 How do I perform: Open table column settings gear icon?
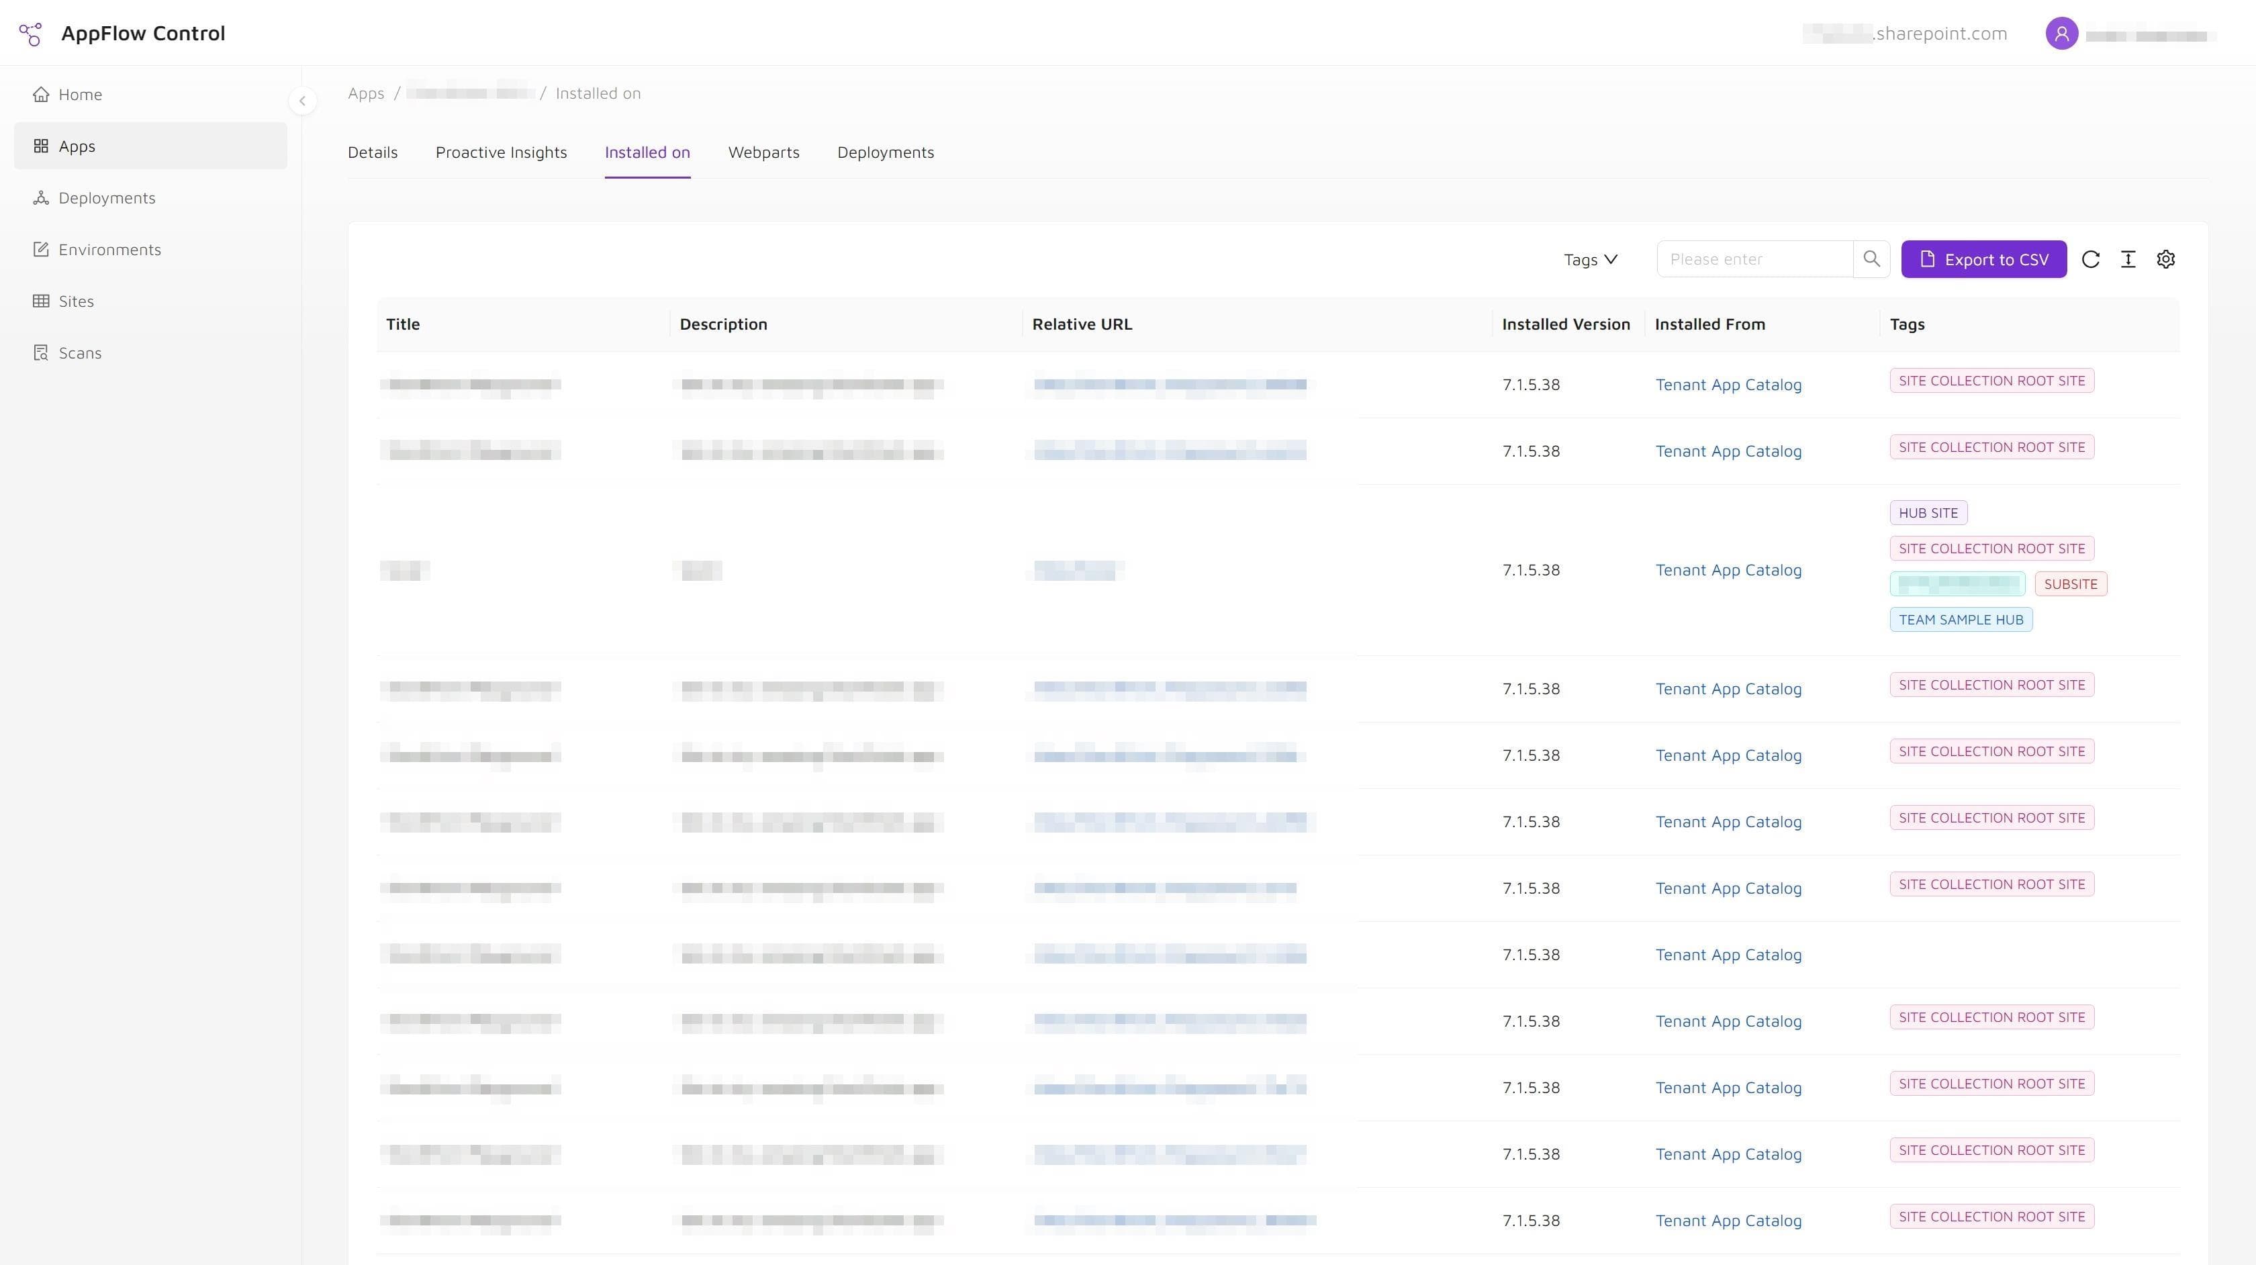(x=2166, y=259)
